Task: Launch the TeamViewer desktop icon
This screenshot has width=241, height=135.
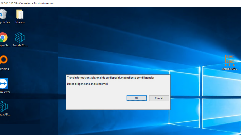Action: tap(4, 85)
